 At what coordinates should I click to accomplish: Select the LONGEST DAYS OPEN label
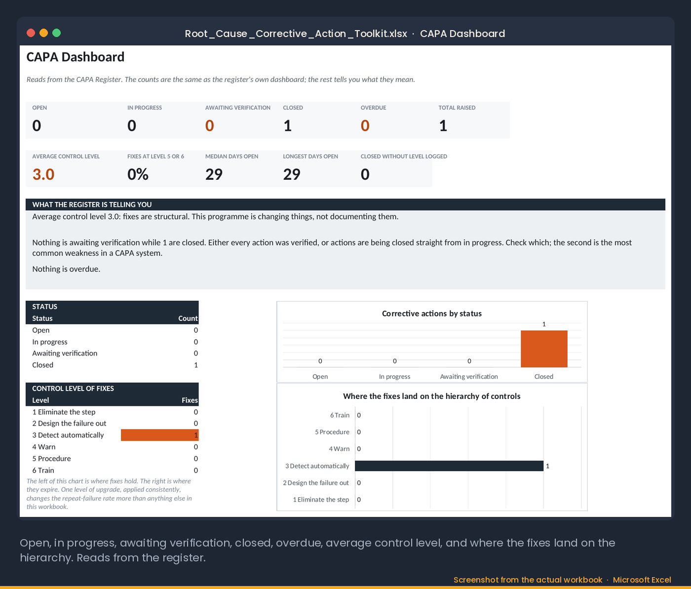310,157
